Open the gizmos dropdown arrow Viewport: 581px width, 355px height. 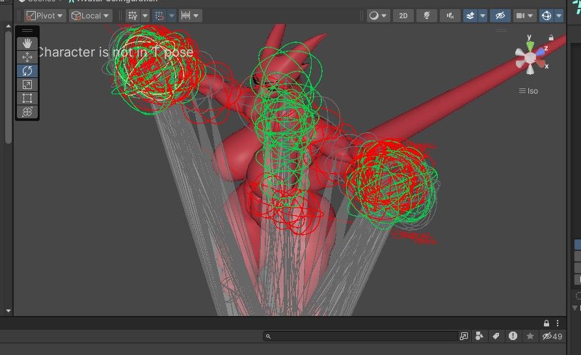559,16
